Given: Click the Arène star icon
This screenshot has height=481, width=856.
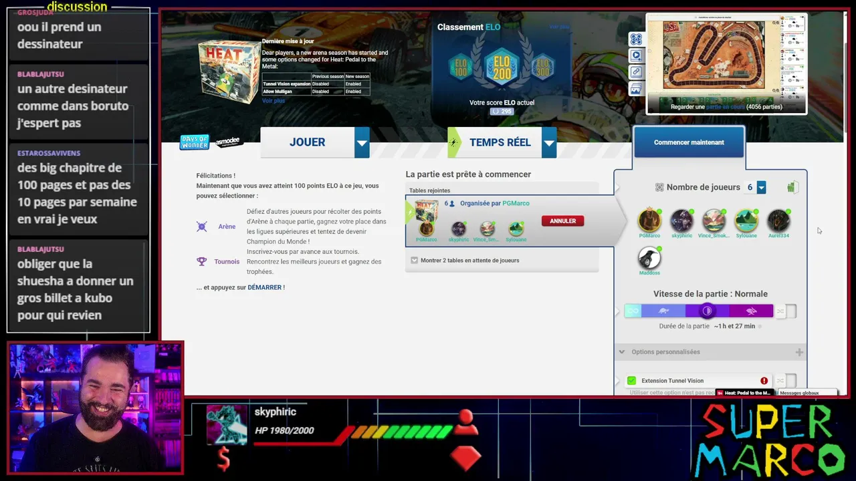Looking at the screenshot, I should tap(201, 226).
